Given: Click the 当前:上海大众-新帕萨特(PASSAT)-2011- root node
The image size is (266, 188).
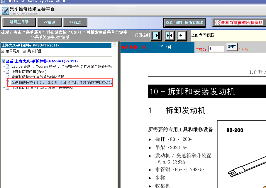Looking at the screenshot, I should pos(42,61).
